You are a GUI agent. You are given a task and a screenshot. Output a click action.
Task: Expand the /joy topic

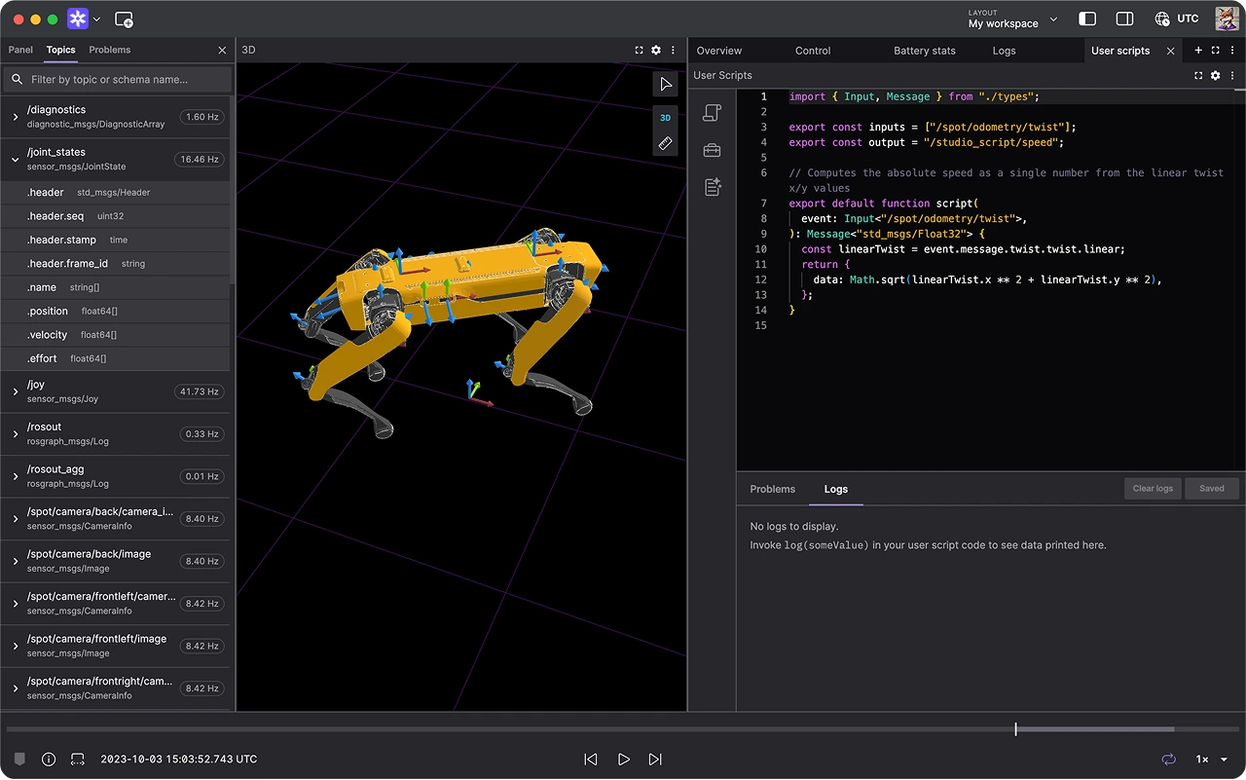(x=14, y=390)
